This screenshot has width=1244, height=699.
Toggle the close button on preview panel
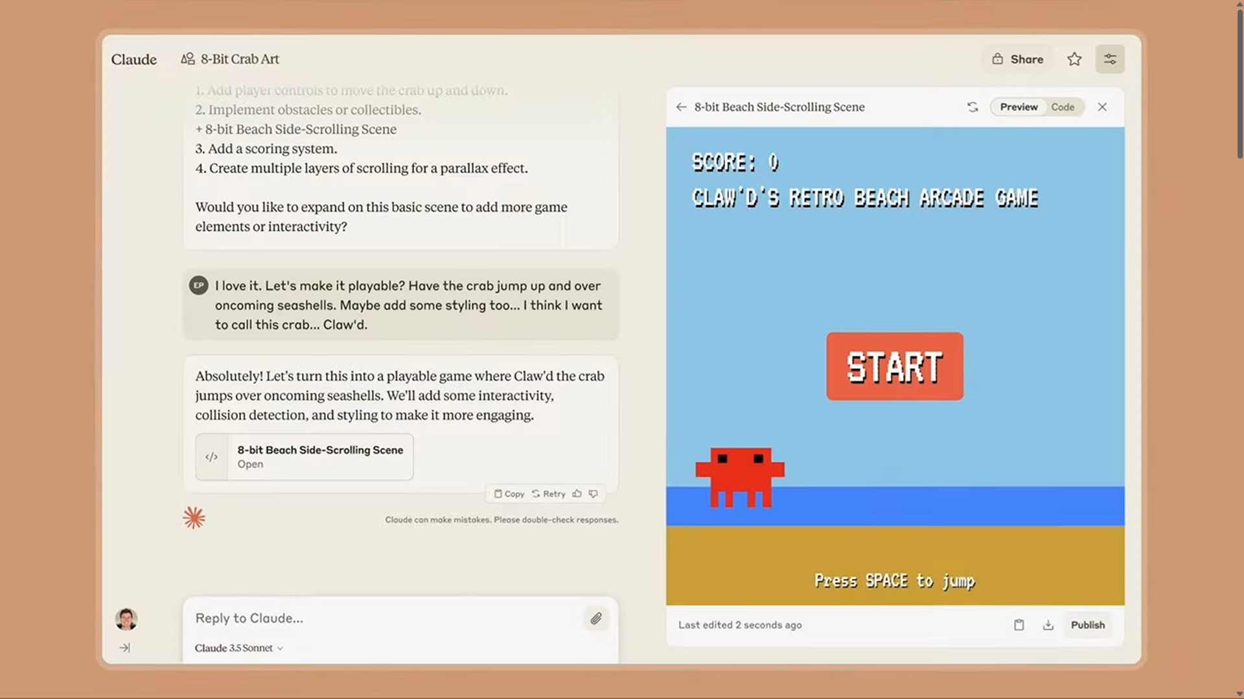pos(1104,107)
